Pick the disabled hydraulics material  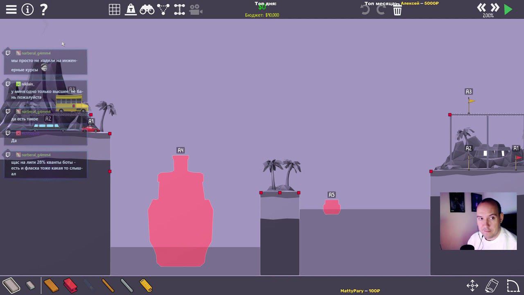click(88, 285)
